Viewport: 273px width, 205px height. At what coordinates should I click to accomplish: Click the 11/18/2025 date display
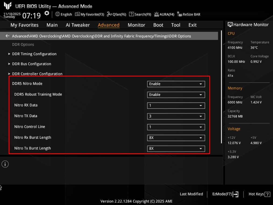12,14
